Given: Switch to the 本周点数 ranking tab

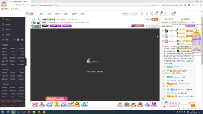Looking at the screenshot, I should point(173,23).
